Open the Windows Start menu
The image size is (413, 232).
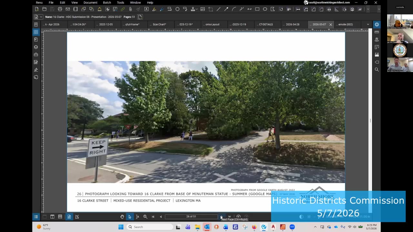(x=121, y=227)
